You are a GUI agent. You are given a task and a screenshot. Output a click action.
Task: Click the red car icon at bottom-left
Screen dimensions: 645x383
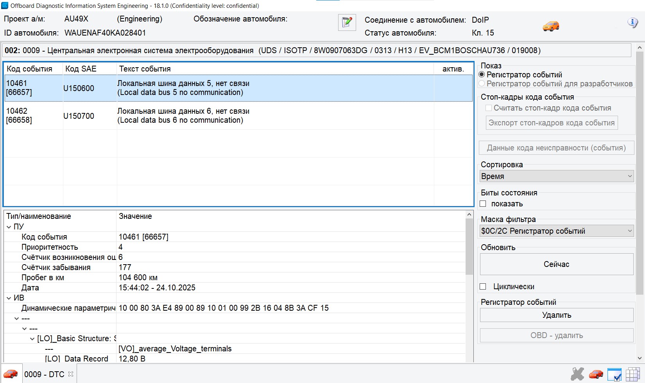pyautogui.click(x=11, y=374)
